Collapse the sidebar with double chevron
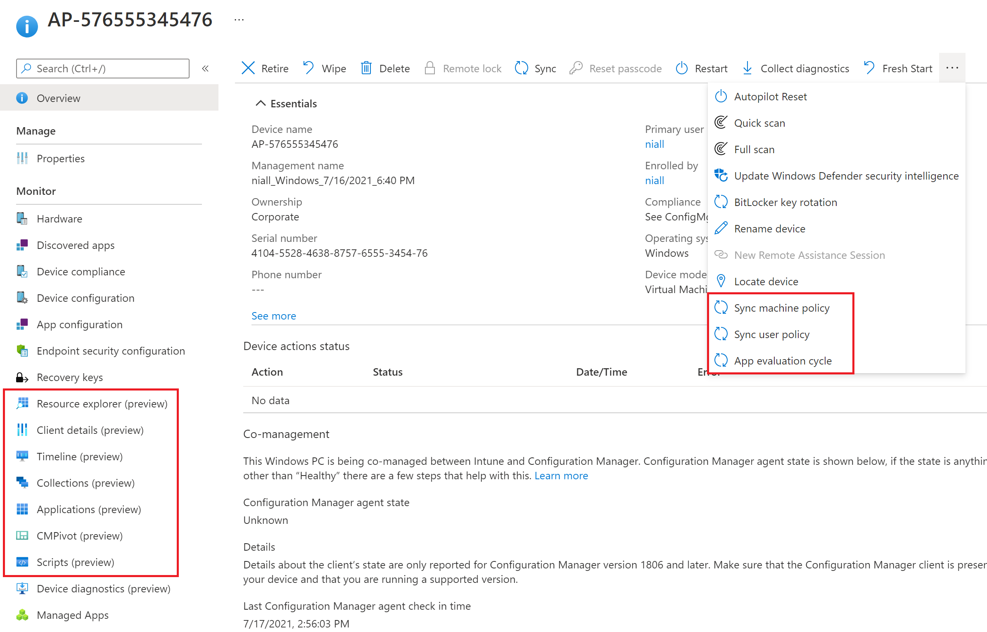 (205, 69)
